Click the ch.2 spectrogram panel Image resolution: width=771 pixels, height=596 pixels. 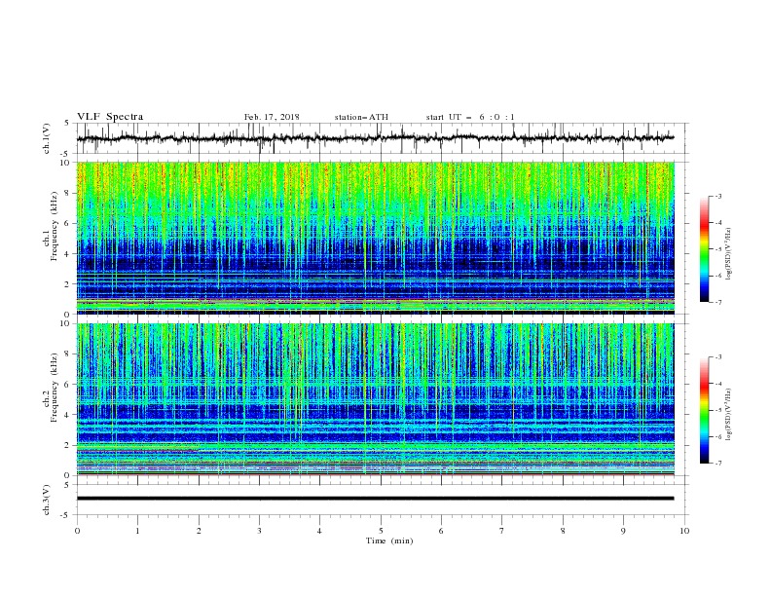[375, 399]
